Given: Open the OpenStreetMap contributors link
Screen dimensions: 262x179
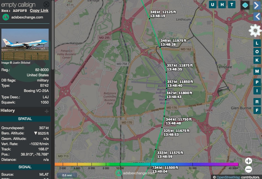Looking at the screenshot, I should pos(228,177).
